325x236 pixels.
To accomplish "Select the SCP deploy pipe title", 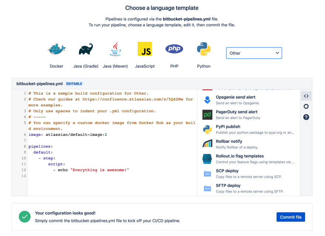I will coord(227,171).
